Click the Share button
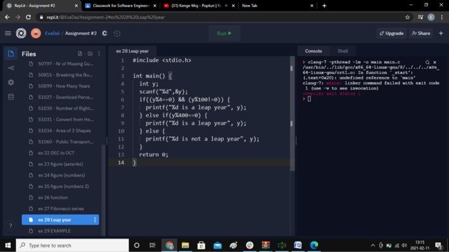 point(421,33)
